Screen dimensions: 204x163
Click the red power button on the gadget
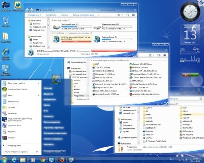(x=186, y=75)
